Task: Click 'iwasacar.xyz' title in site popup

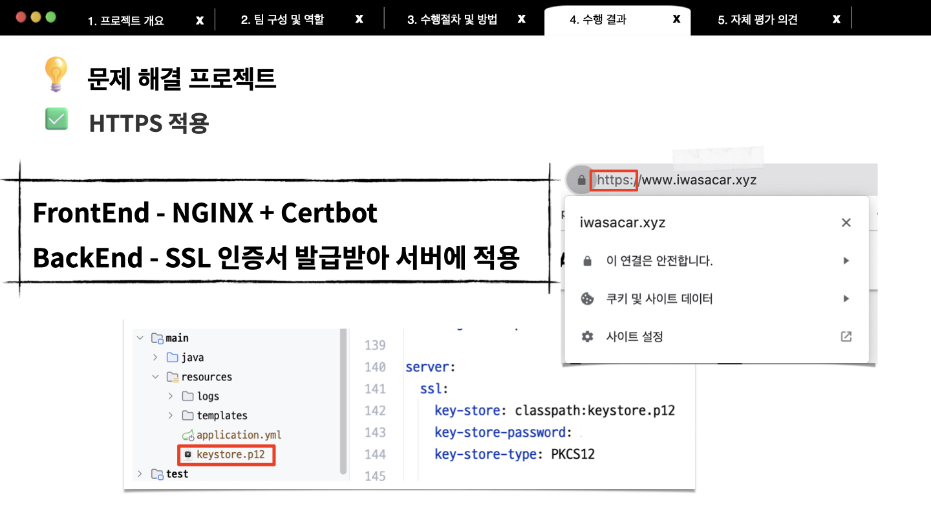Action: click(x=623, y=223)
